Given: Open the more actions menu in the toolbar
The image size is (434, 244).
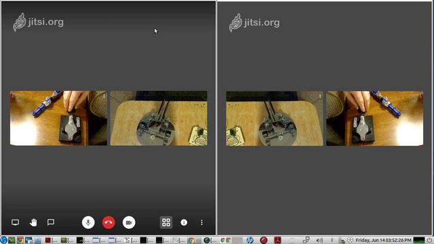Looking at the screenshot, I should pos(201,222).
